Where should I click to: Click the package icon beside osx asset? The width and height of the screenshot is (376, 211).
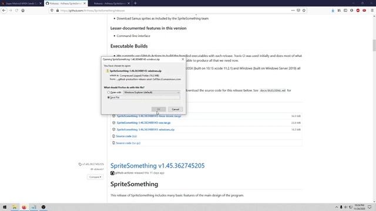click(113, 122)
